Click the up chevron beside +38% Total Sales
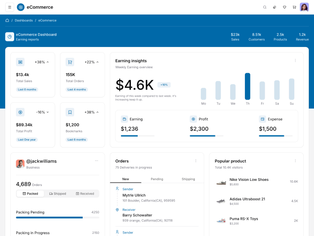Image resolution: width=314 pixels, height=236 pixels. coord(48,62)
